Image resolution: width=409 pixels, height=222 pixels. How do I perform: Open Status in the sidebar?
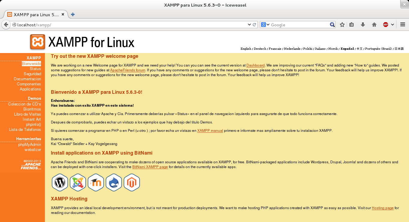(x=35, y=69)
